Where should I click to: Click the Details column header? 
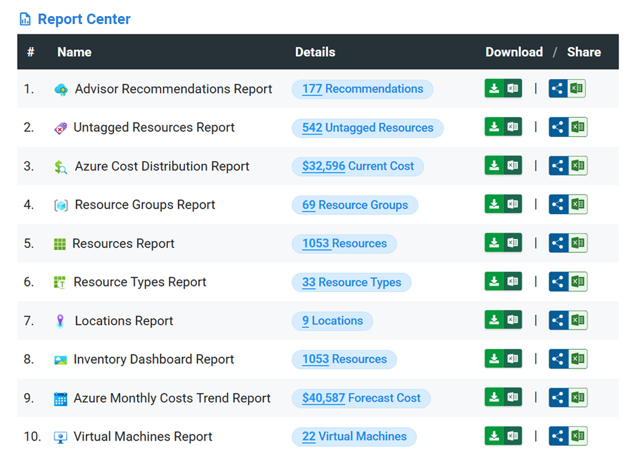pyautogui.click(x=315, y=52)
